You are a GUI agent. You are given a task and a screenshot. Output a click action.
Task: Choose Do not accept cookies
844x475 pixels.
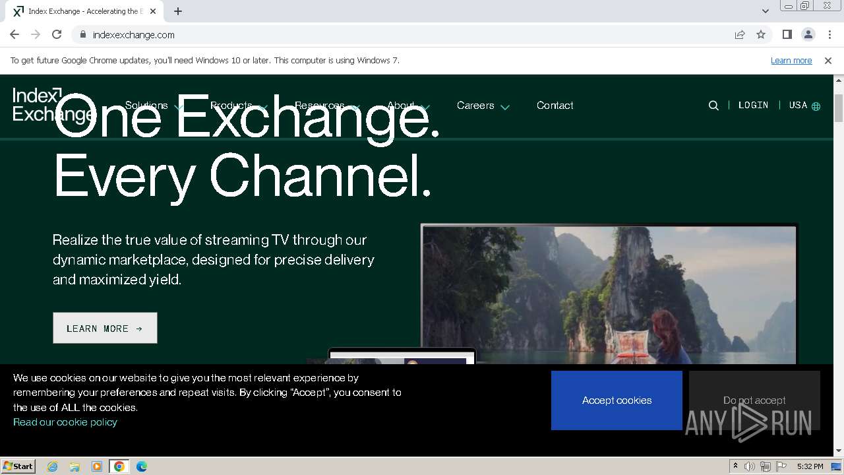754,400
